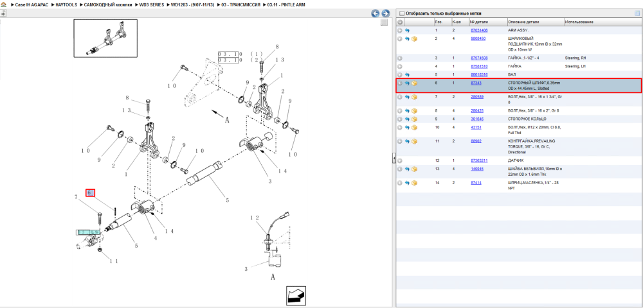Select 'СТОПОРНЫЙ ШТИФТ' description cell

(534, 85)
